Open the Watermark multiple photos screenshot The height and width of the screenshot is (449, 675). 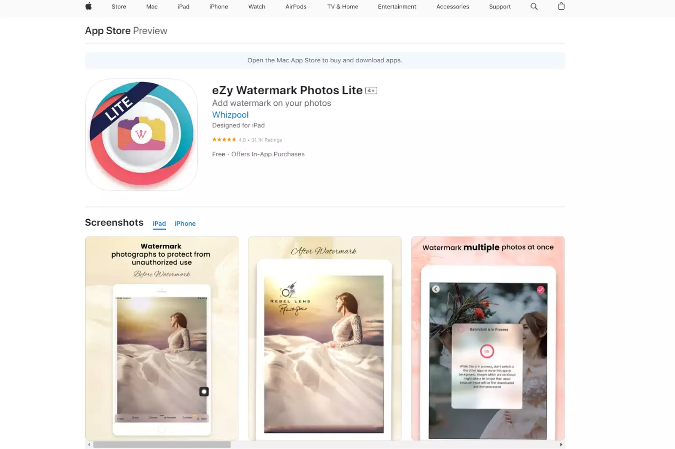[488, 338]
